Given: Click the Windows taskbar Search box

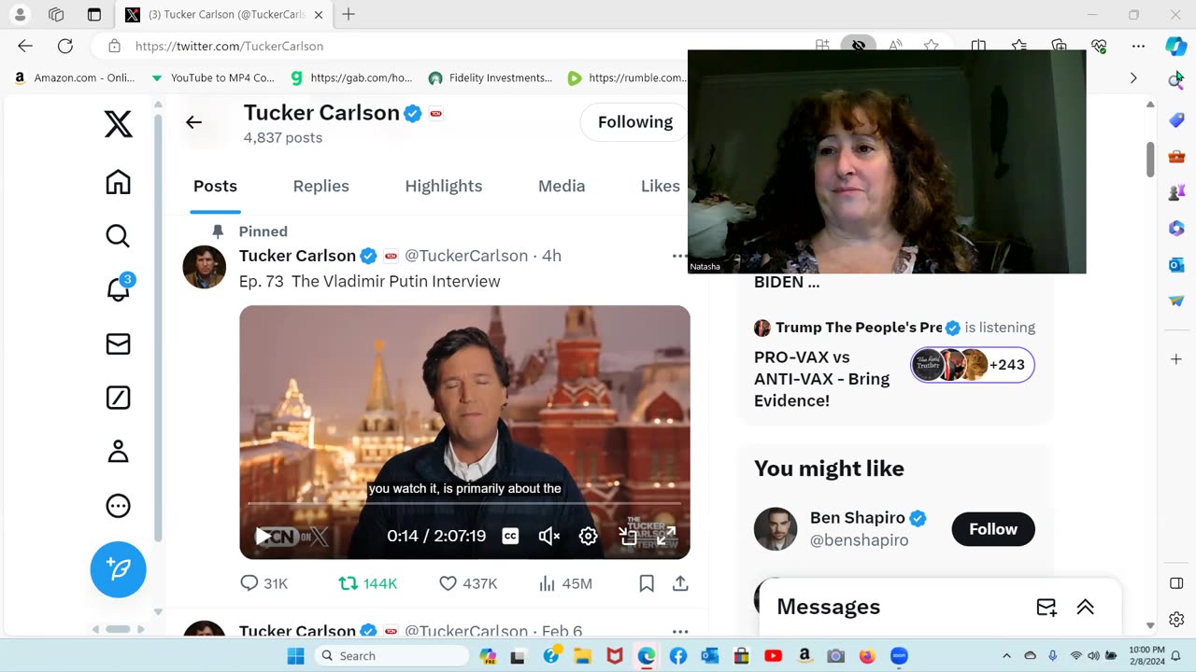Looking at the screenshot, I should pyautogui.click(x=392, y=656).
